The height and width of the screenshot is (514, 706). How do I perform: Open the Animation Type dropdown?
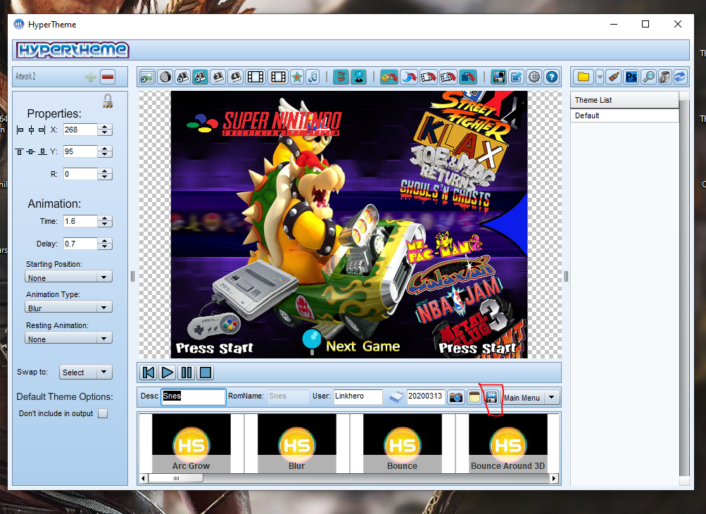pos(68,308)
